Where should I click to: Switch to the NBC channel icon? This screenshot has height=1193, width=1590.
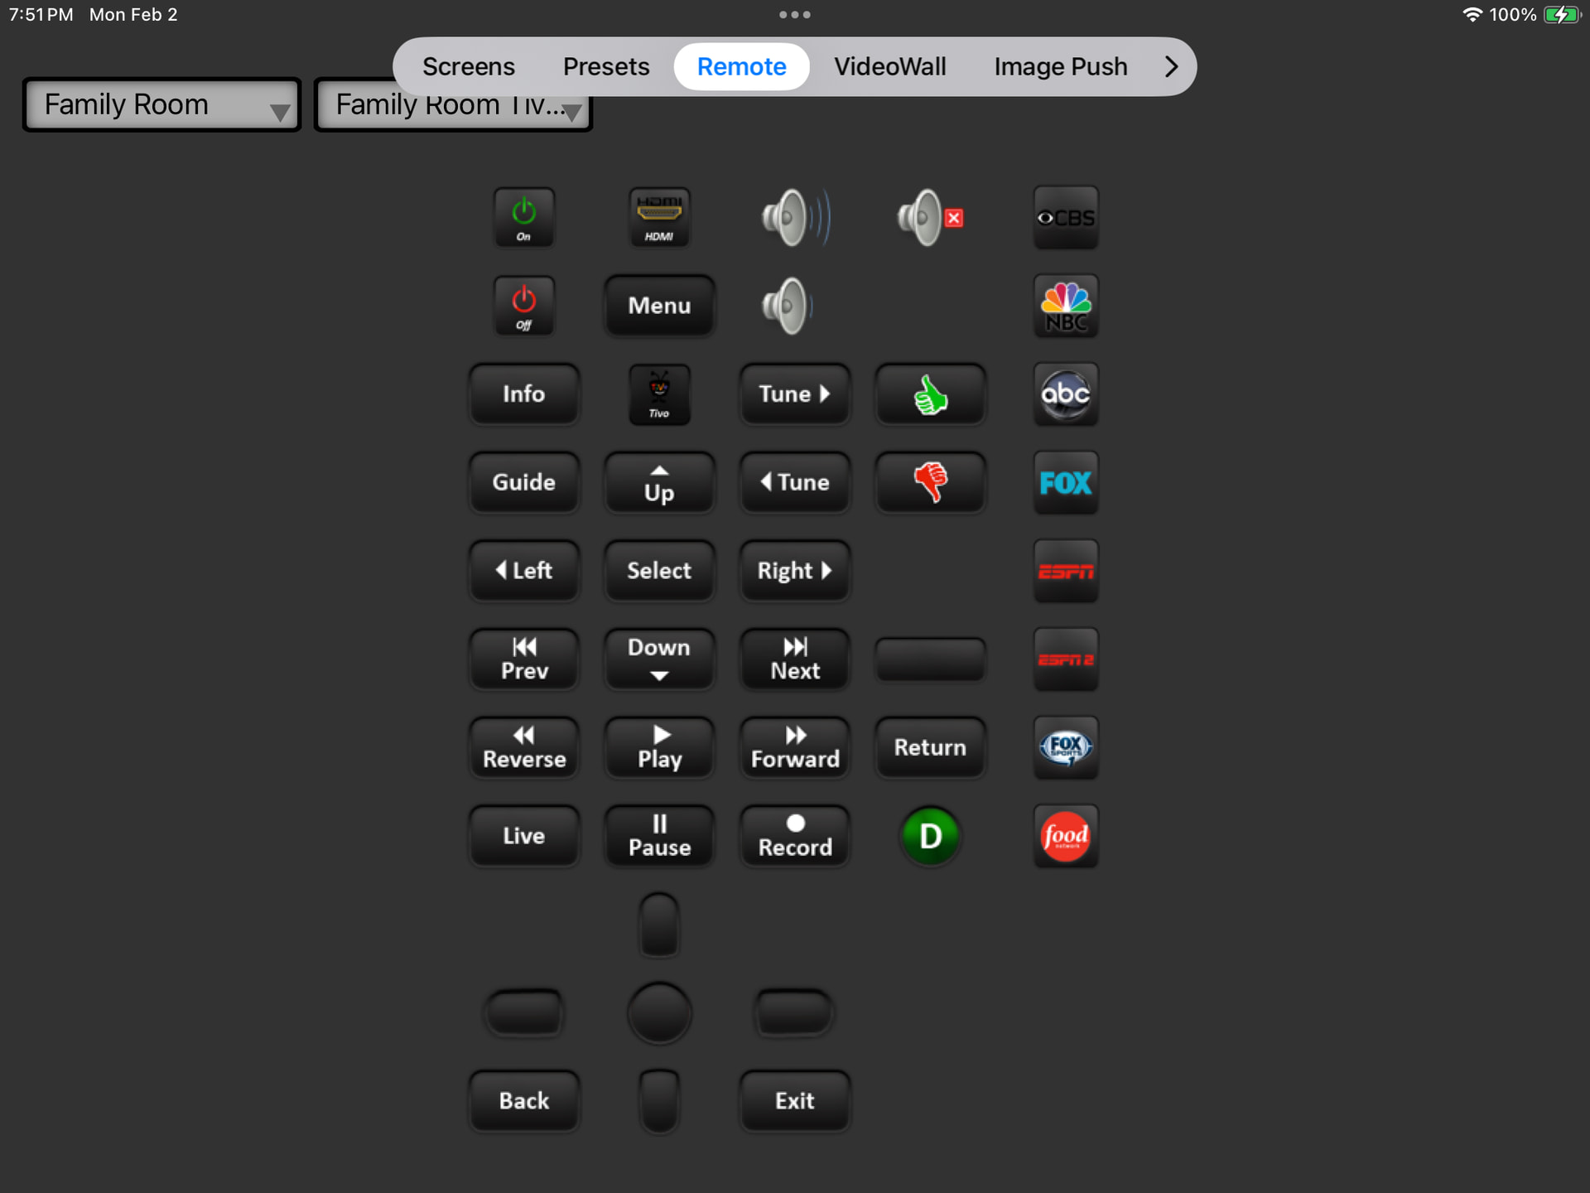point(1065,306)
